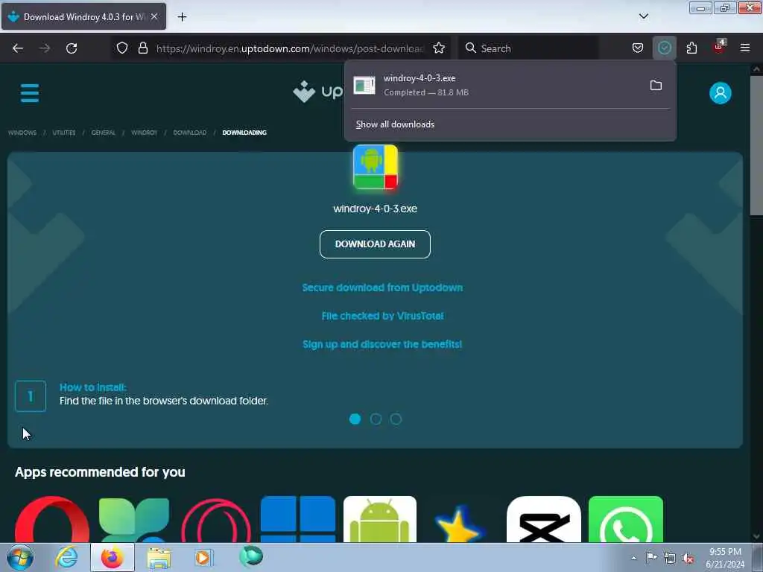Open the clock showing 9:55 PM
The image size is (763, 572).
[x=725, y=558]
